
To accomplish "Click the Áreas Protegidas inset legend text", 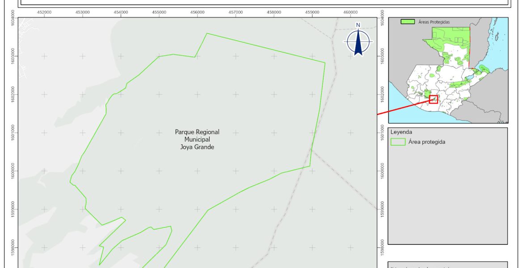I will pos(434,21).
